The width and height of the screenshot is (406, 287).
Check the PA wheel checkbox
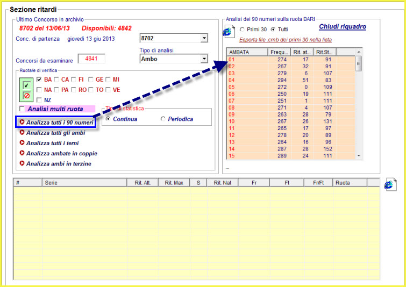56,90
